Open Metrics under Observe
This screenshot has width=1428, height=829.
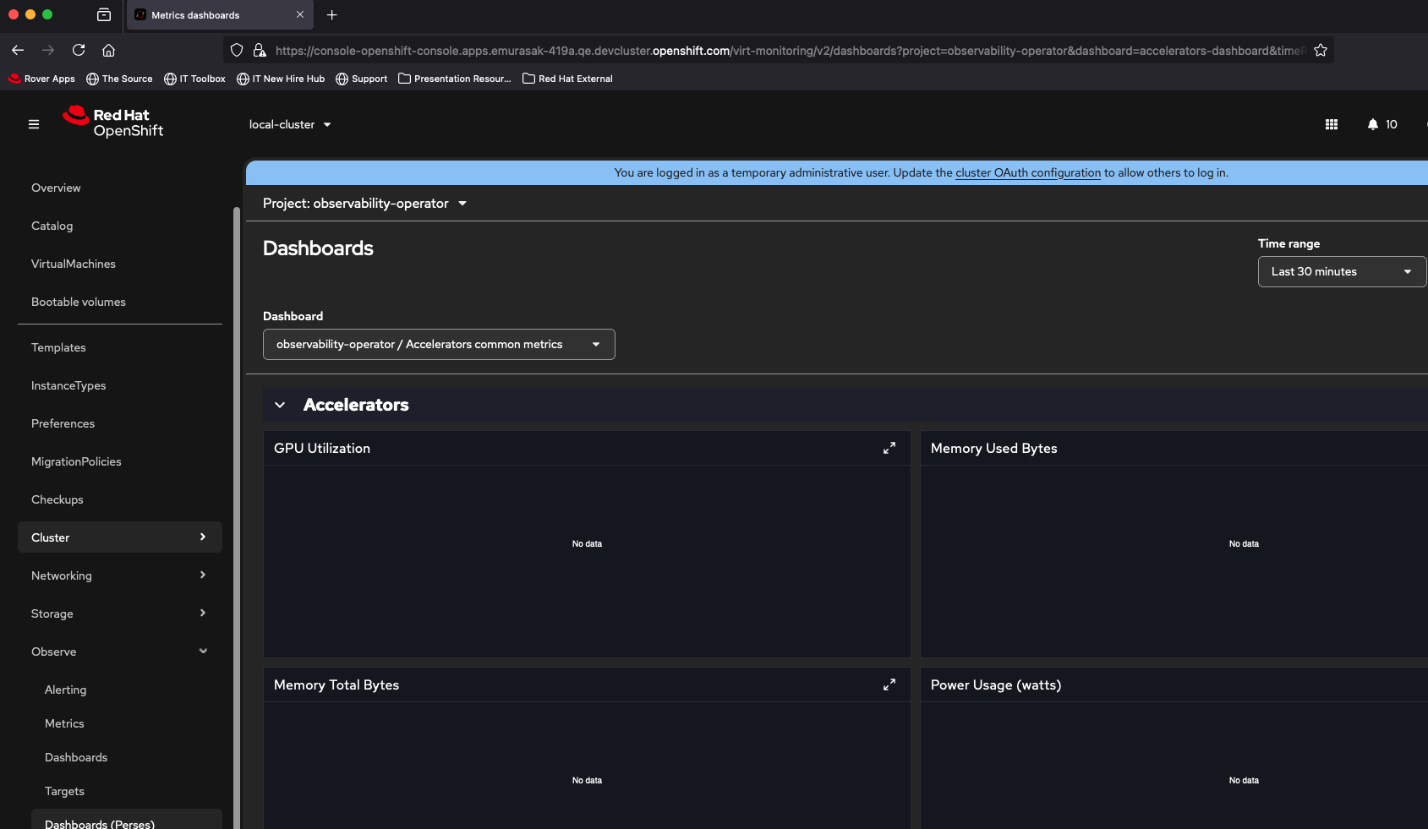(x=64, y=723)
